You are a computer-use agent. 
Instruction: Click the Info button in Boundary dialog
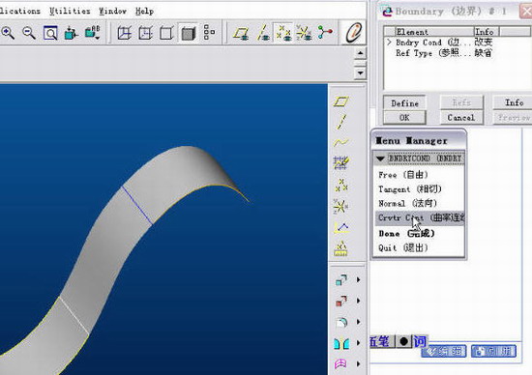[x=513, y=102]
